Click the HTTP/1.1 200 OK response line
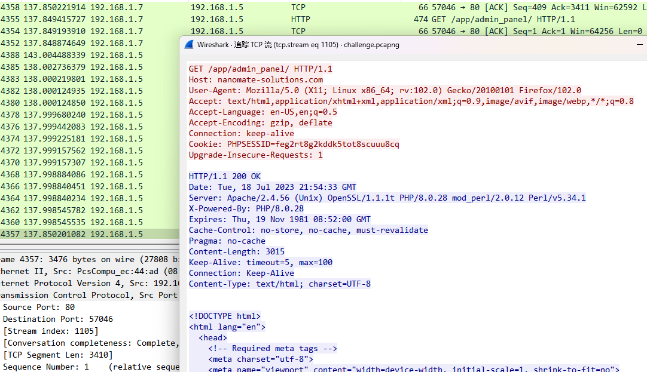 [225, 176]
